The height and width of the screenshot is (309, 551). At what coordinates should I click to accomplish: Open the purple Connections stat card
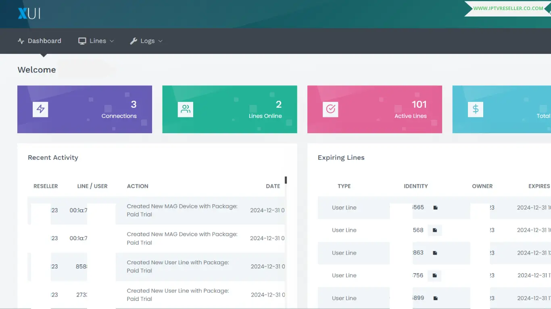[85, 109]
